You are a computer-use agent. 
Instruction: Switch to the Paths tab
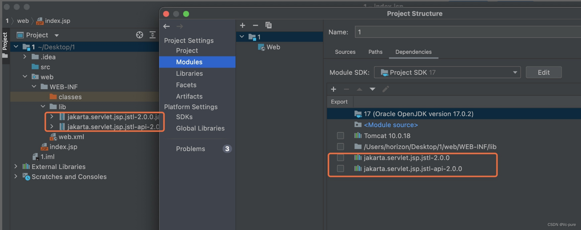pos(375,52)
